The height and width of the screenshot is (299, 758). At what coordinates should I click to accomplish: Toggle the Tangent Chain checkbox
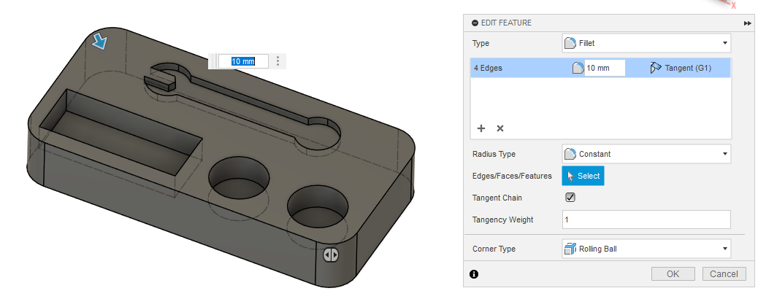tap(570, 198)
